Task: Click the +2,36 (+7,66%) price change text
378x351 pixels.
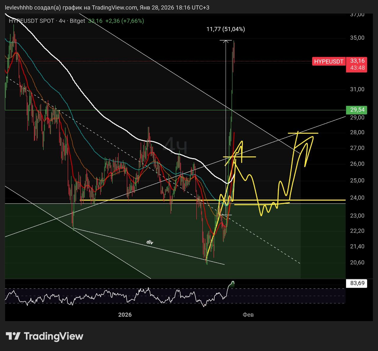Action: tap(125, 21)
